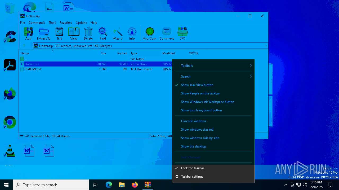Click the Delete toolbar icon
Viewport: 339px width, 190px height.
(88, 34)
